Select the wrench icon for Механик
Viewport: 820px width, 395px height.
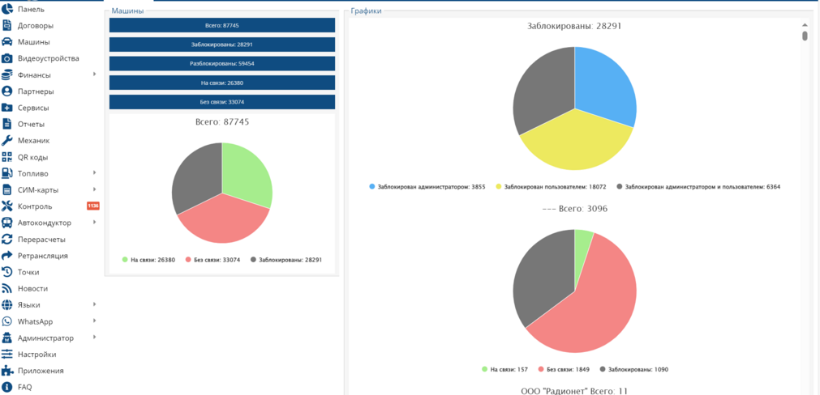(6, 140)
